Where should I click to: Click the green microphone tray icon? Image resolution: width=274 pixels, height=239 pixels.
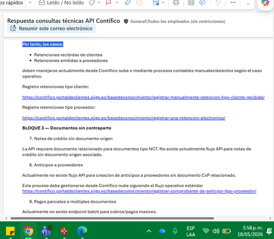[x=175, y=231]
